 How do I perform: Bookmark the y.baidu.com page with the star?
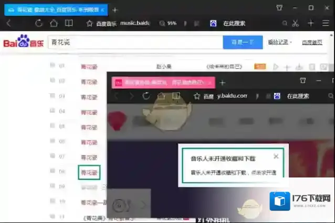point(197,96)
